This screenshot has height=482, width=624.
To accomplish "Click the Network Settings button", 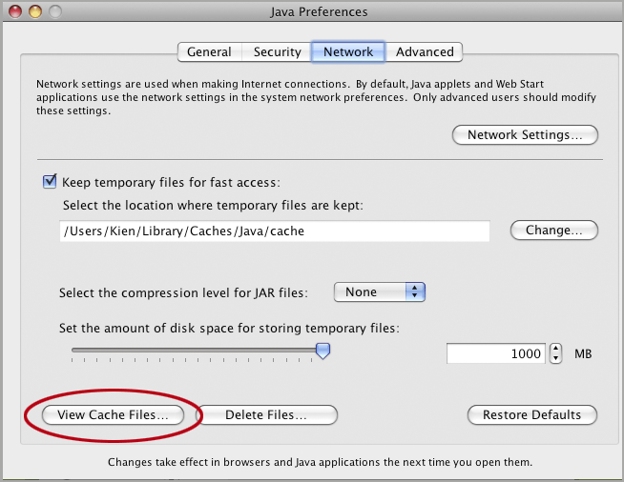I will [525, 135].
